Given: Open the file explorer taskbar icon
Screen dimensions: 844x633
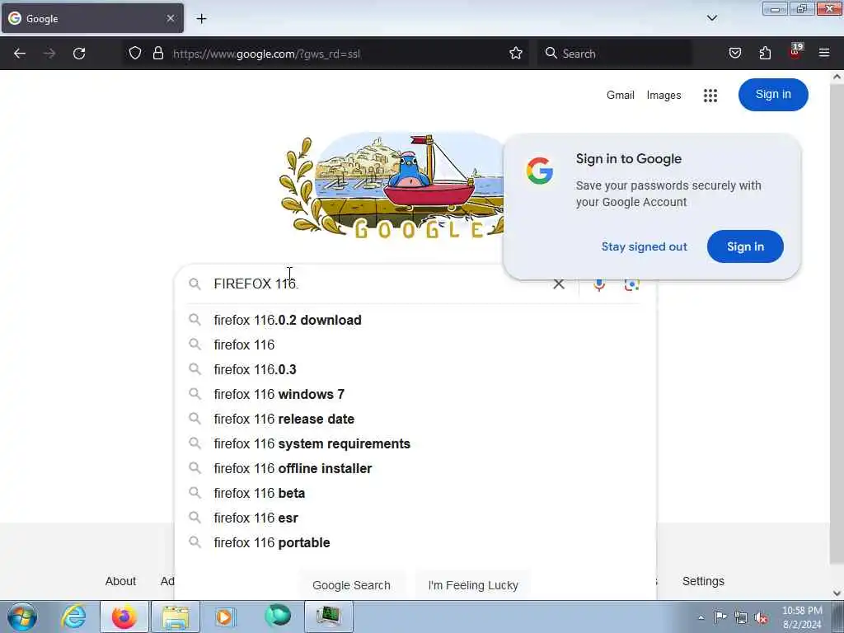Looking at the screenshot, I should (176, 617).
